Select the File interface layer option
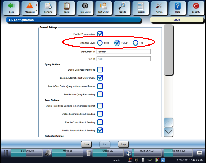This screenshot has height=163, width=206. pos(136,43)
